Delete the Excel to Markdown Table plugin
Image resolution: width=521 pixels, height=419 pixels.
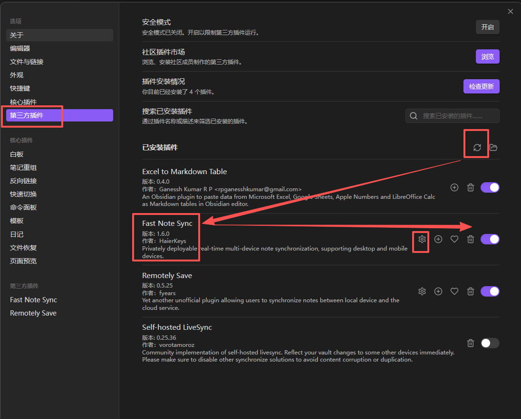pos(471,187)
